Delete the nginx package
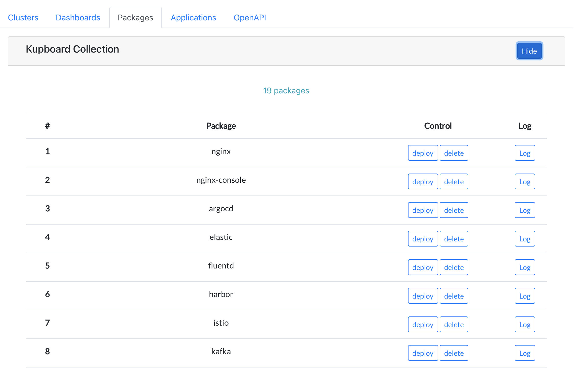The height and width of the screenshot is (368, 576). (x=454, y=153)
